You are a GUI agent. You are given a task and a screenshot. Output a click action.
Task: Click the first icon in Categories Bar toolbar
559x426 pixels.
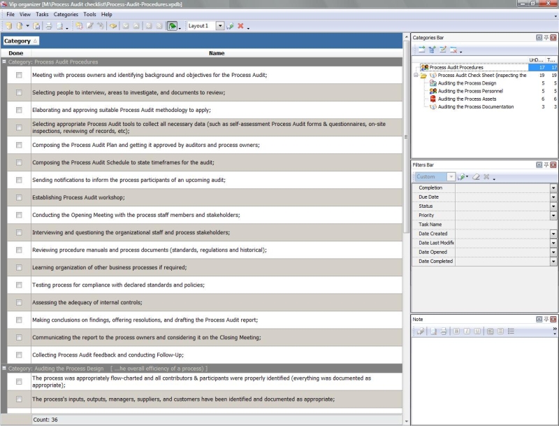(421, 50)
